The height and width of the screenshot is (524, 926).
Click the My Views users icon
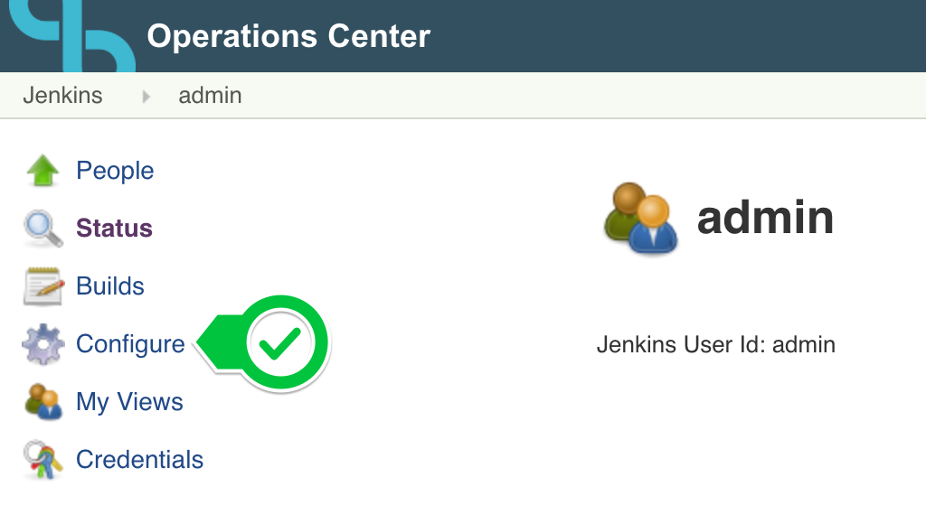(43, 402)
